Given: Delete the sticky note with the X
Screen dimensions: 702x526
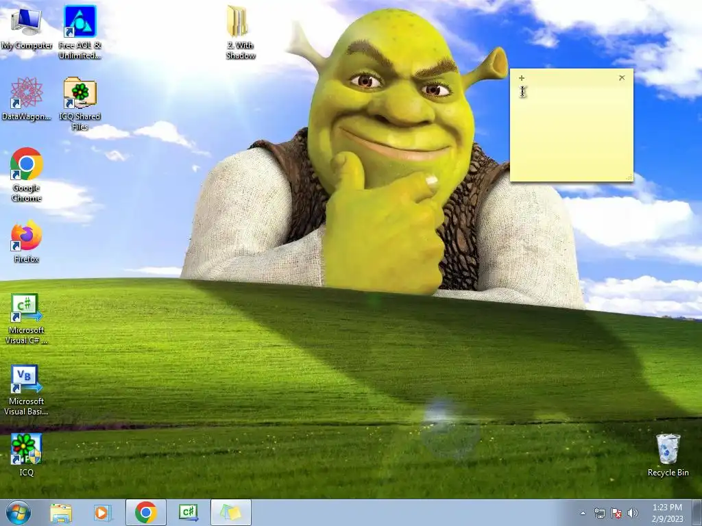Looking at the screenshot, I should click(x=622, y=78).
